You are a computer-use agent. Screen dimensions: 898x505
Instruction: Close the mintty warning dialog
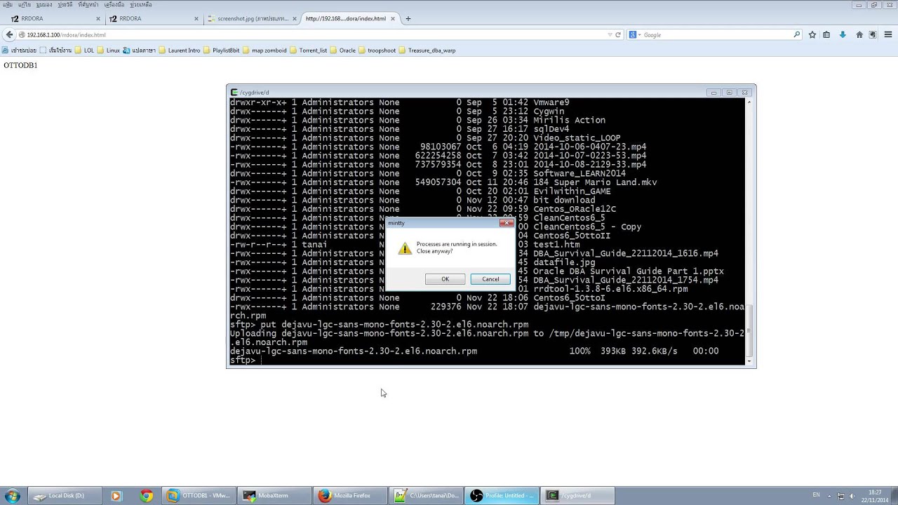(x=506, y=223)
